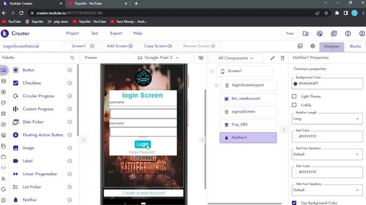This screenshot has height=205, width=366.
Task: Open info for Button component
Action: pos(70,70)
